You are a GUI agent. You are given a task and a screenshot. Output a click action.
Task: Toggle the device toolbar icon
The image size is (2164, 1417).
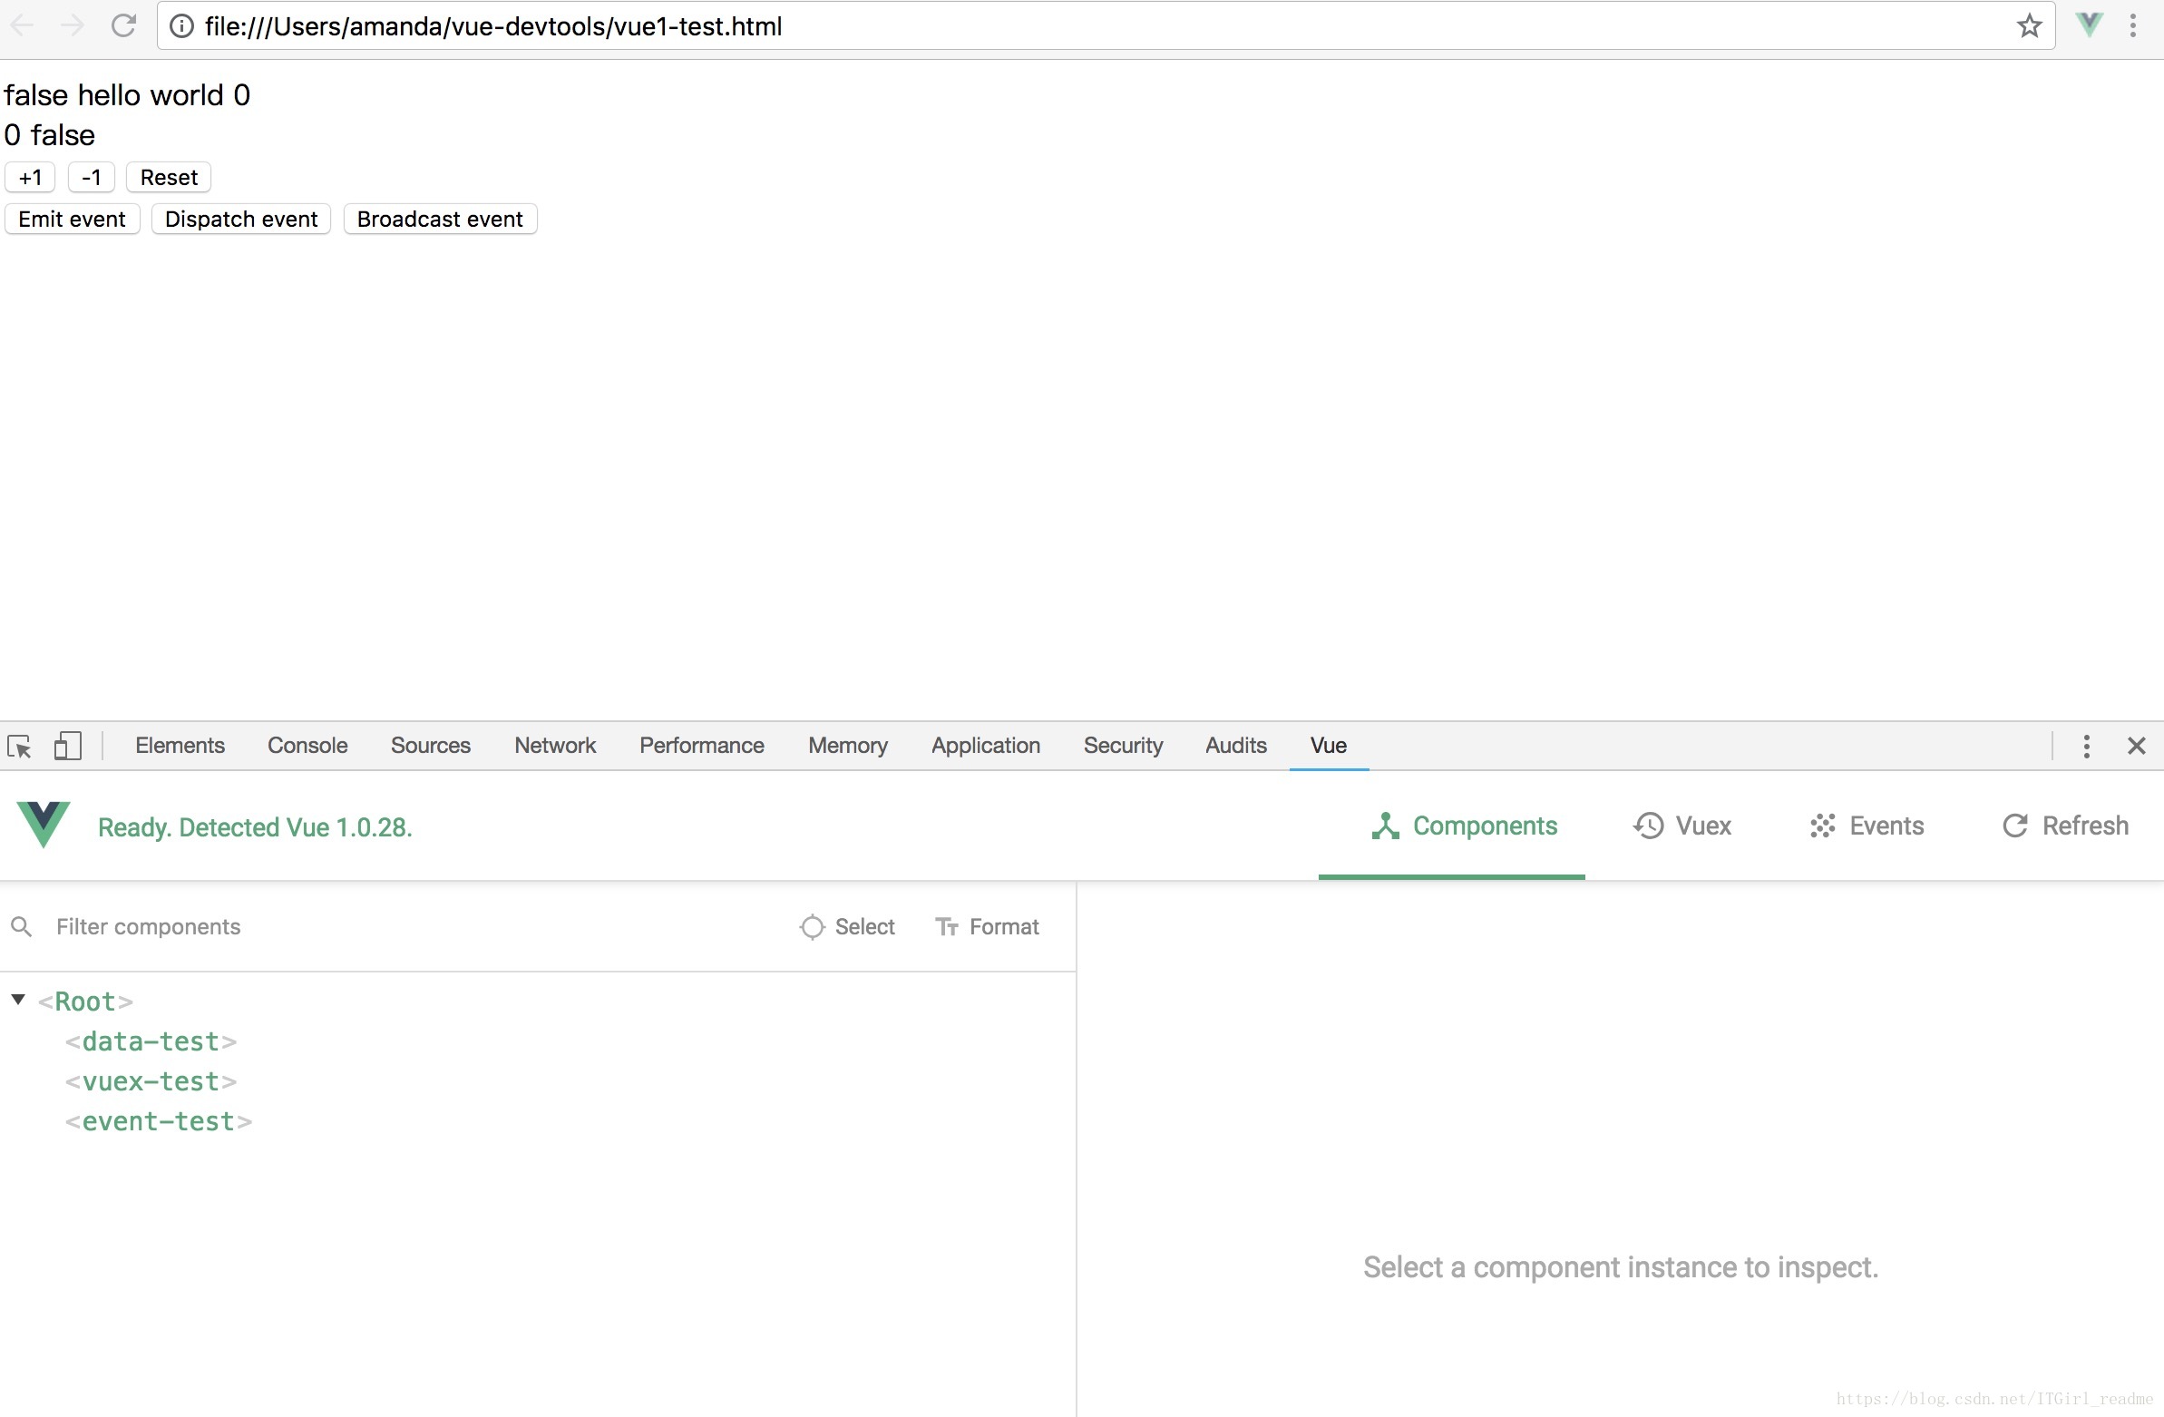(67, 746)
